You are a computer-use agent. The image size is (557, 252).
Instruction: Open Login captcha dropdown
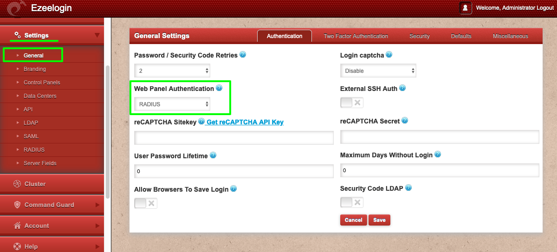coord(378,71)
